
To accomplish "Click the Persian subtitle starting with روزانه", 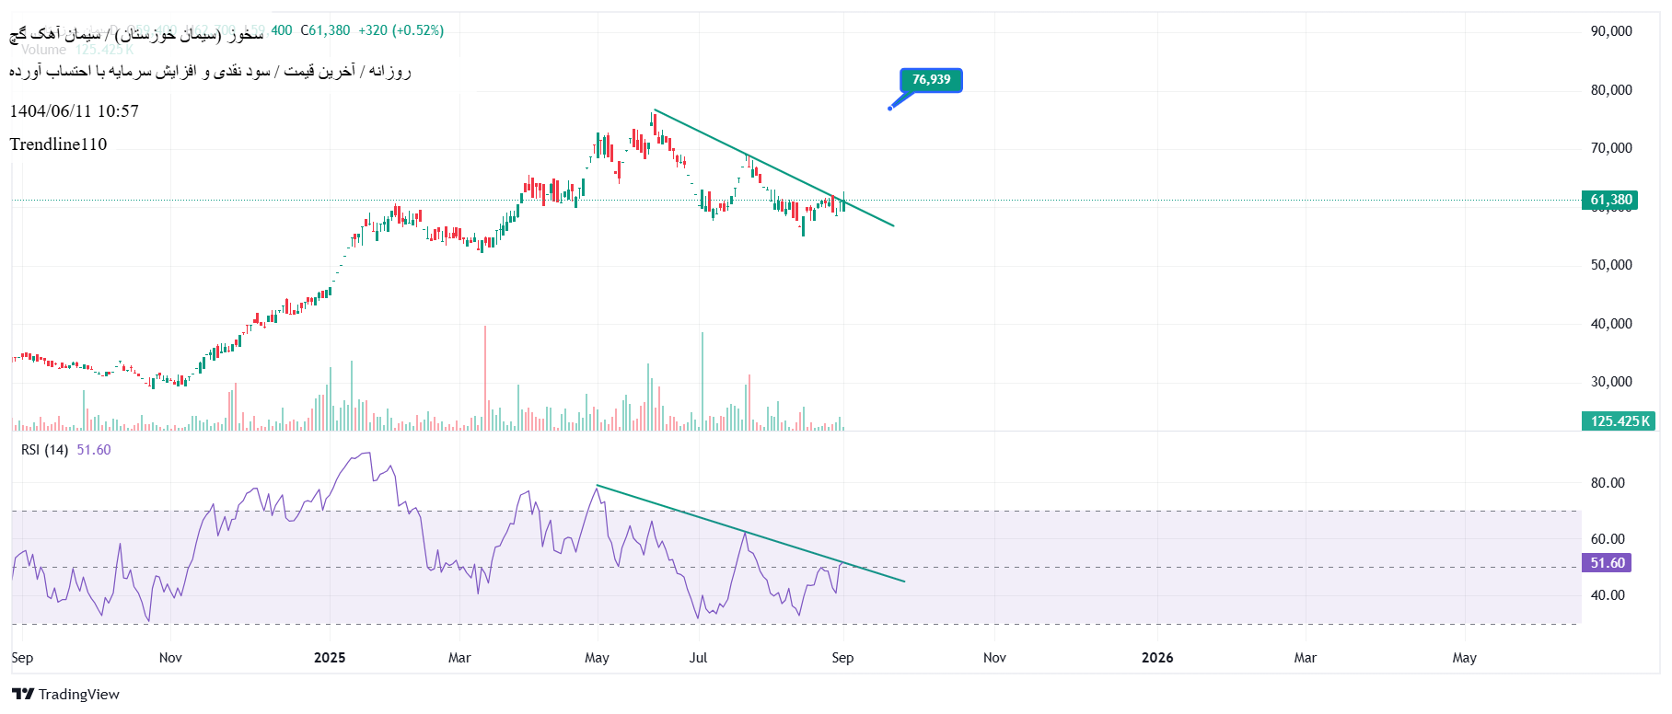I will coord(210,71).
